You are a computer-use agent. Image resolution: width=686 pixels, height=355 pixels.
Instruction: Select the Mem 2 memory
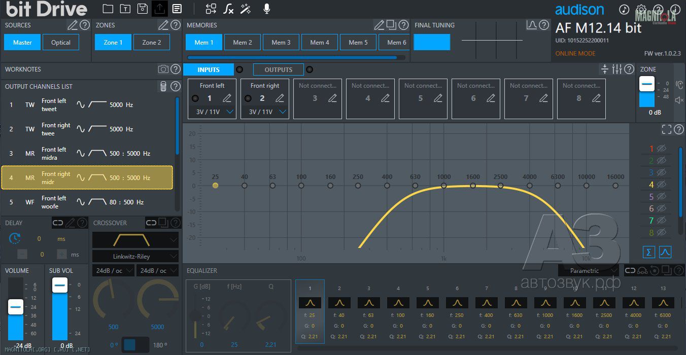point(243,43)
